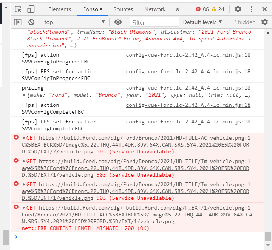Click console scrollbar down arrow

point(268,245)
